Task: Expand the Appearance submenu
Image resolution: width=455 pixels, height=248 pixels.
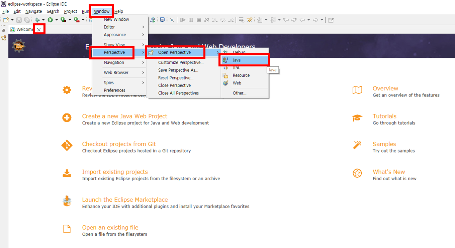Action: click(119, 35)
